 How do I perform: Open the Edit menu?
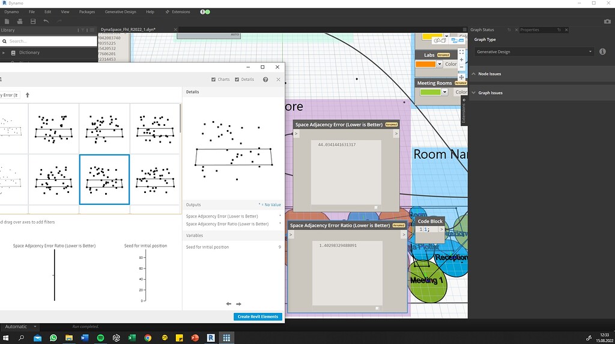point(48,12)
